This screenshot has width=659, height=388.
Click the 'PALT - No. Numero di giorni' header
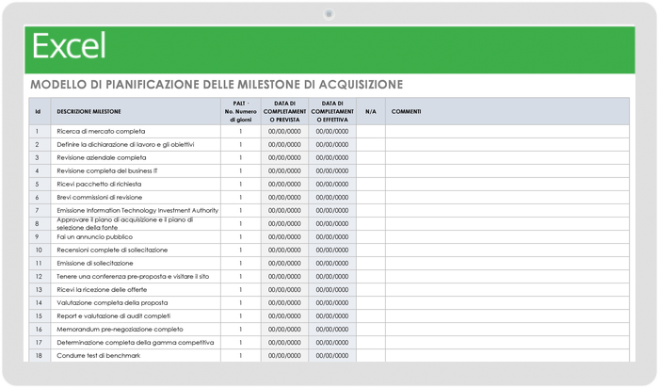click(x=240, y=111)
